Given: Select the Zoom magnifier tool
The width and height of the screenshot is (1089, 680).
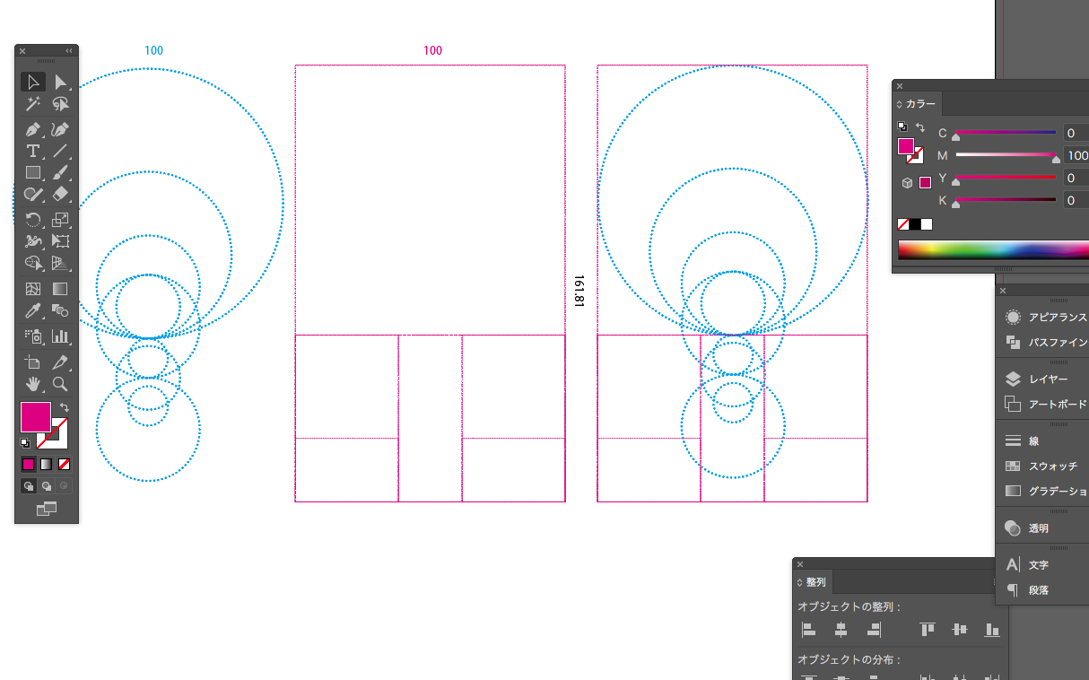Looking at the screenshot, I should tap(60, 384).
